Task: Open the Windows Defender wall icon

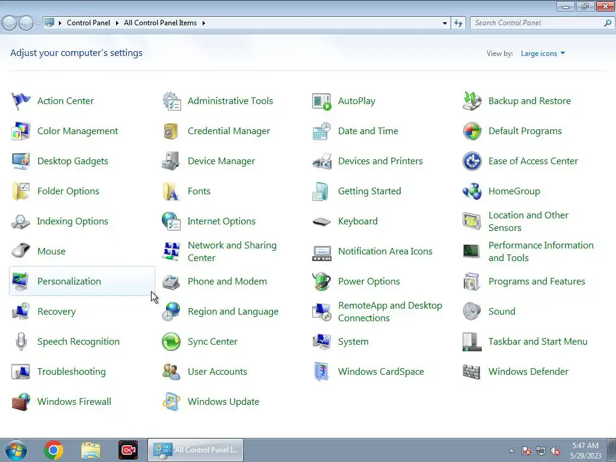Action: 472,372
